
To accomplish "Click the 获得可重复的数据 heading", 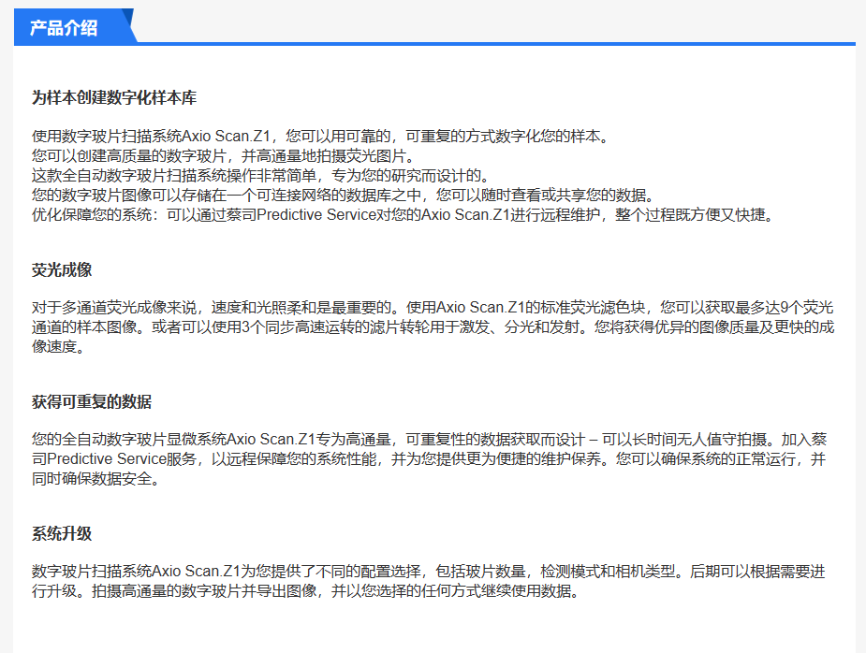I will click(92, 402).
